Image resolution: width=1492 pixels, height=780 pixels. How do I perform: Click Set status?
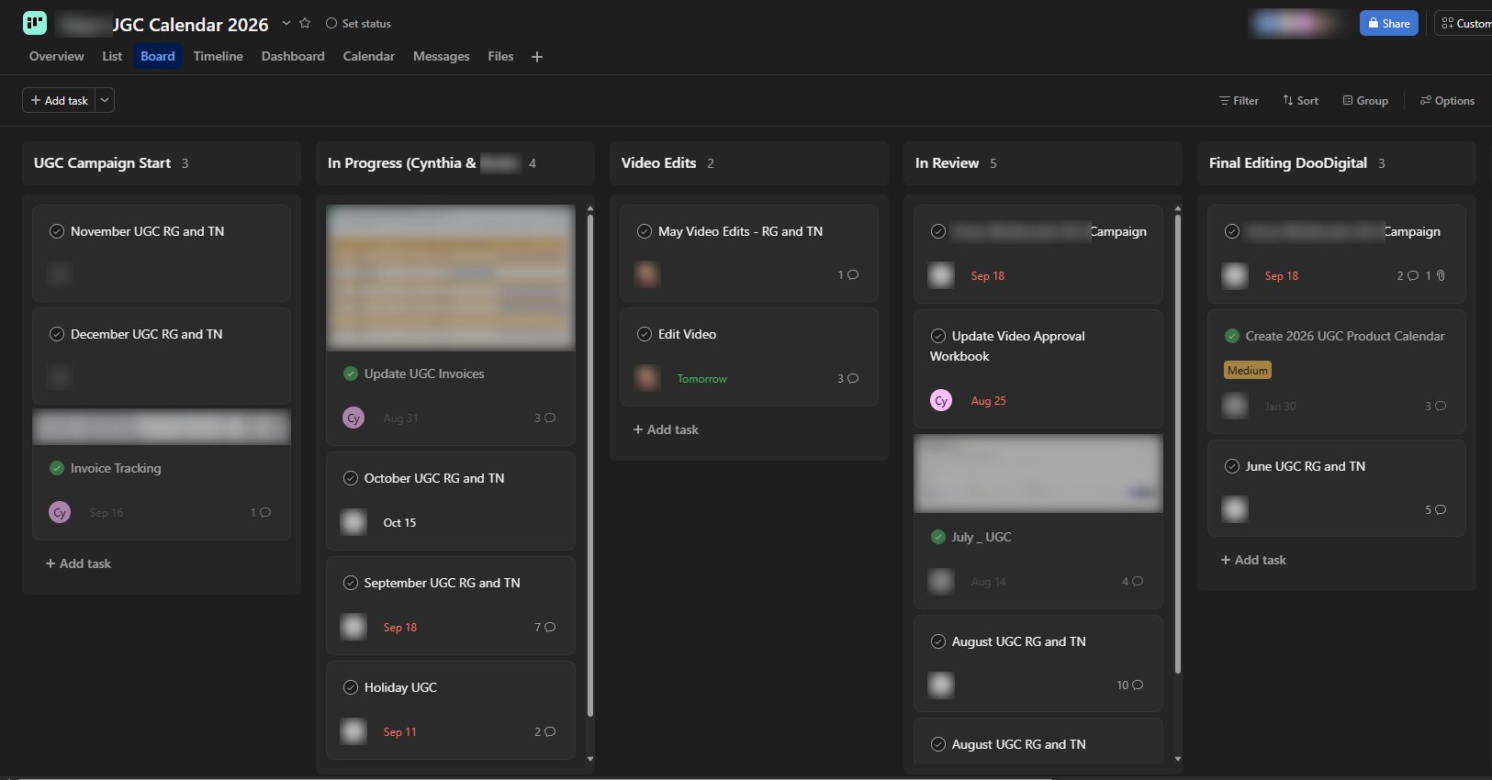coord(358,24)
